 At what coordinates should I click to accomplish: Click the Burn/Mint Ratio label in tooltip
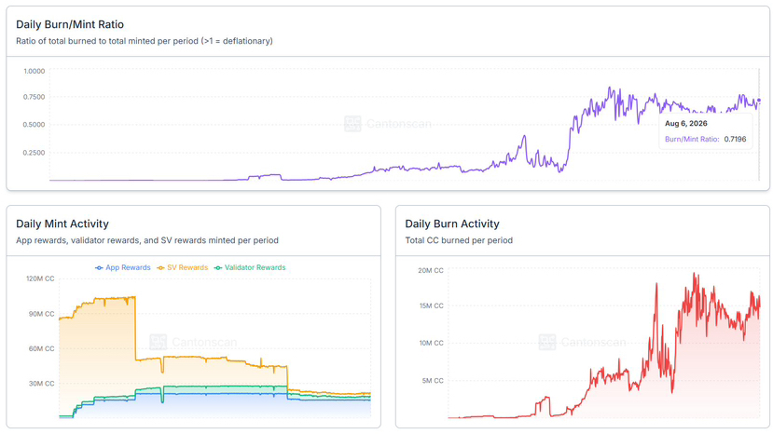692,140
